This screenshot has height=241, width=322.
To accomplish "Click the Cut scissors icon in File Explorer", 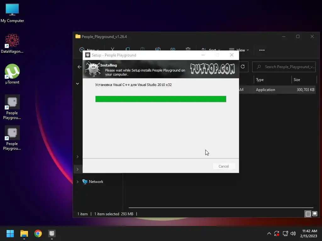I will point(113,49).
